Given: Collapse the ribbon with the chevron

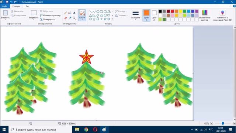Looking at the screenshot, I should 230,6.
